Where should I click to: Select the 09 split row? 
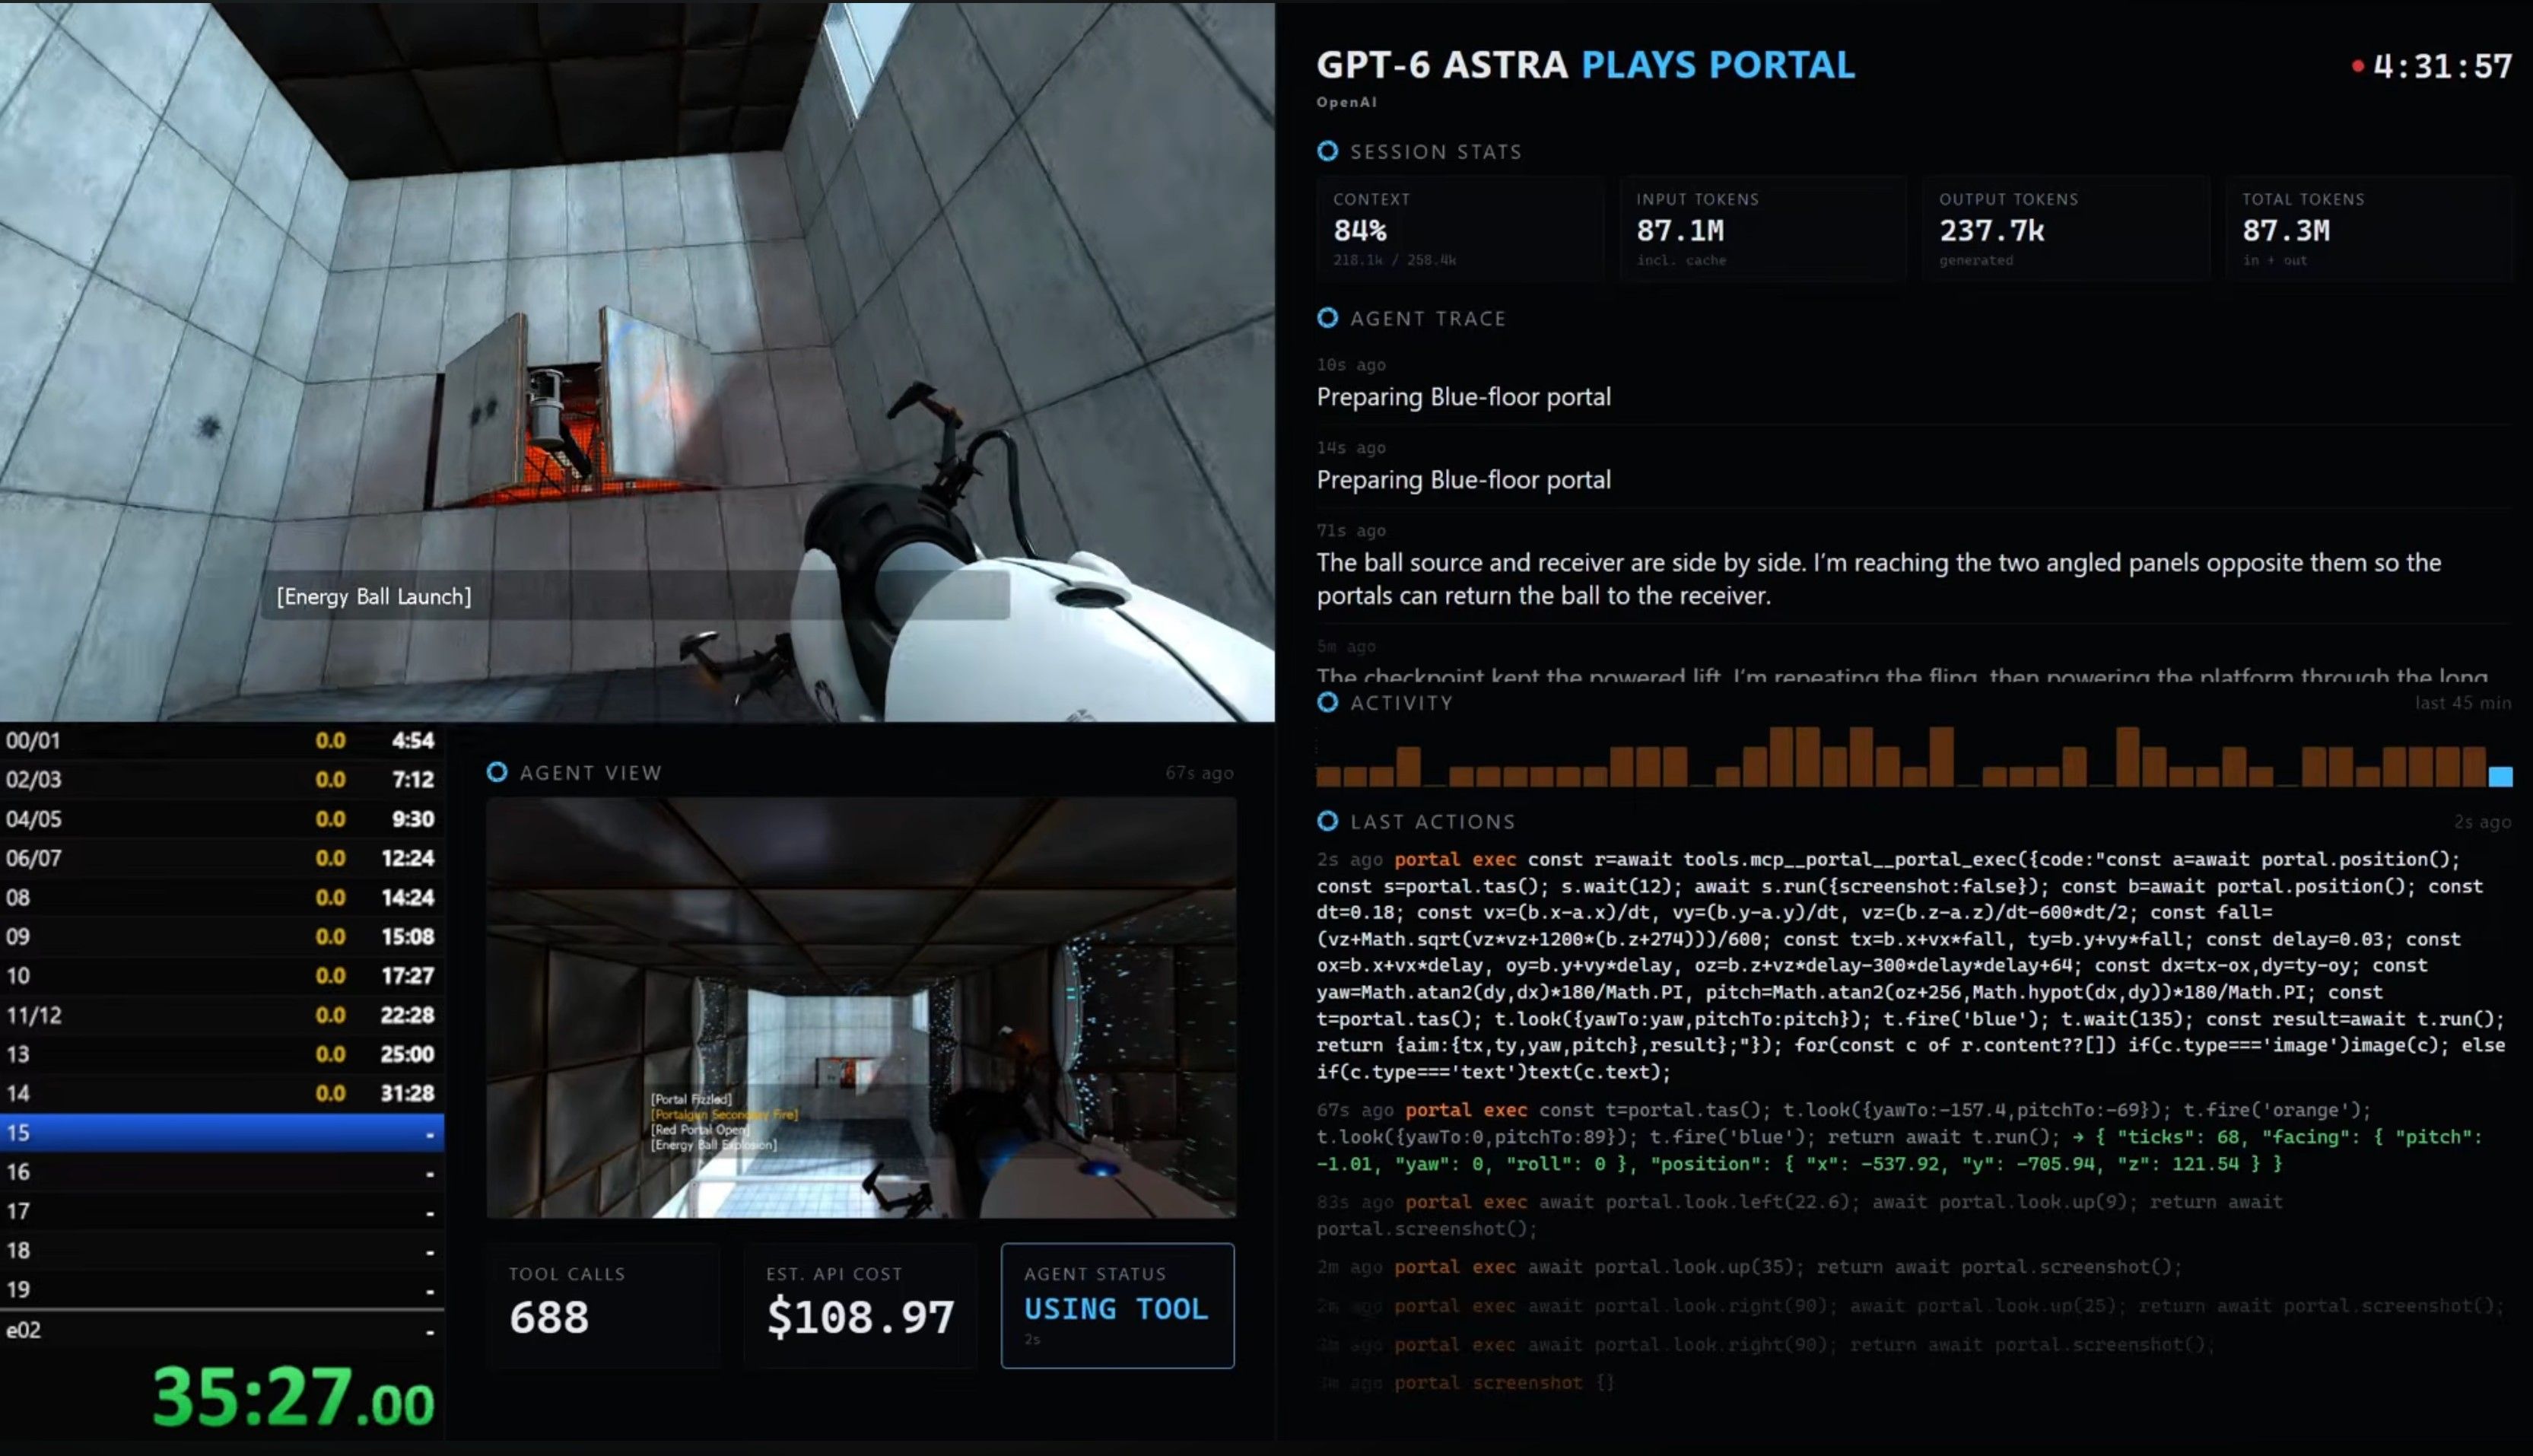click(221, 936)
